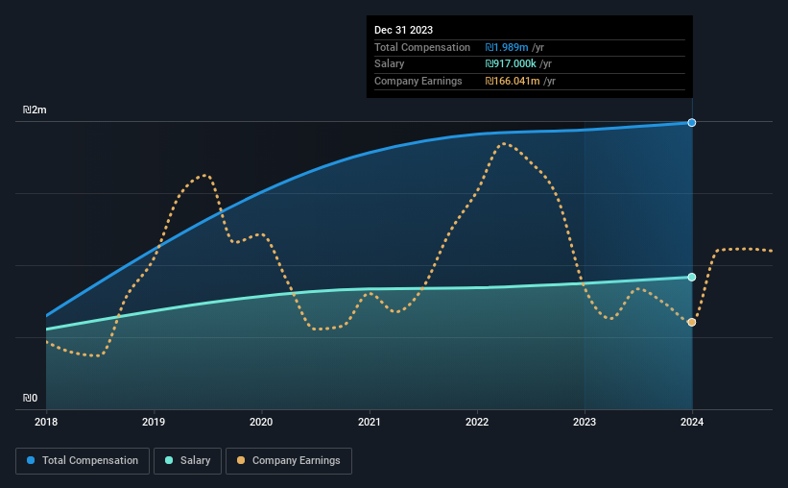Click the ₪2m y-axis label
This screenshot has height=488, width=788.
pyautogui.click(x=35, y=110)
